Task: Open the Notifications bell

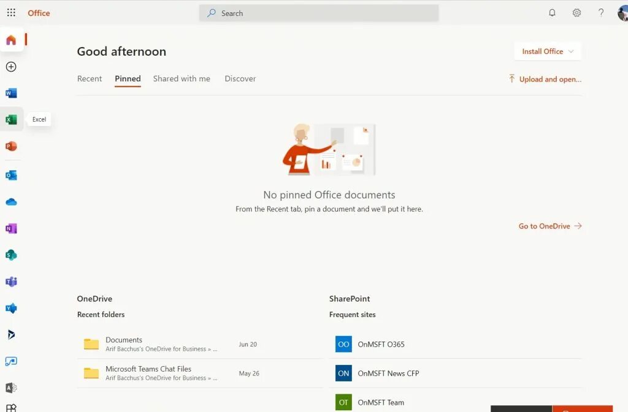Action: click(x=552, y=12)
